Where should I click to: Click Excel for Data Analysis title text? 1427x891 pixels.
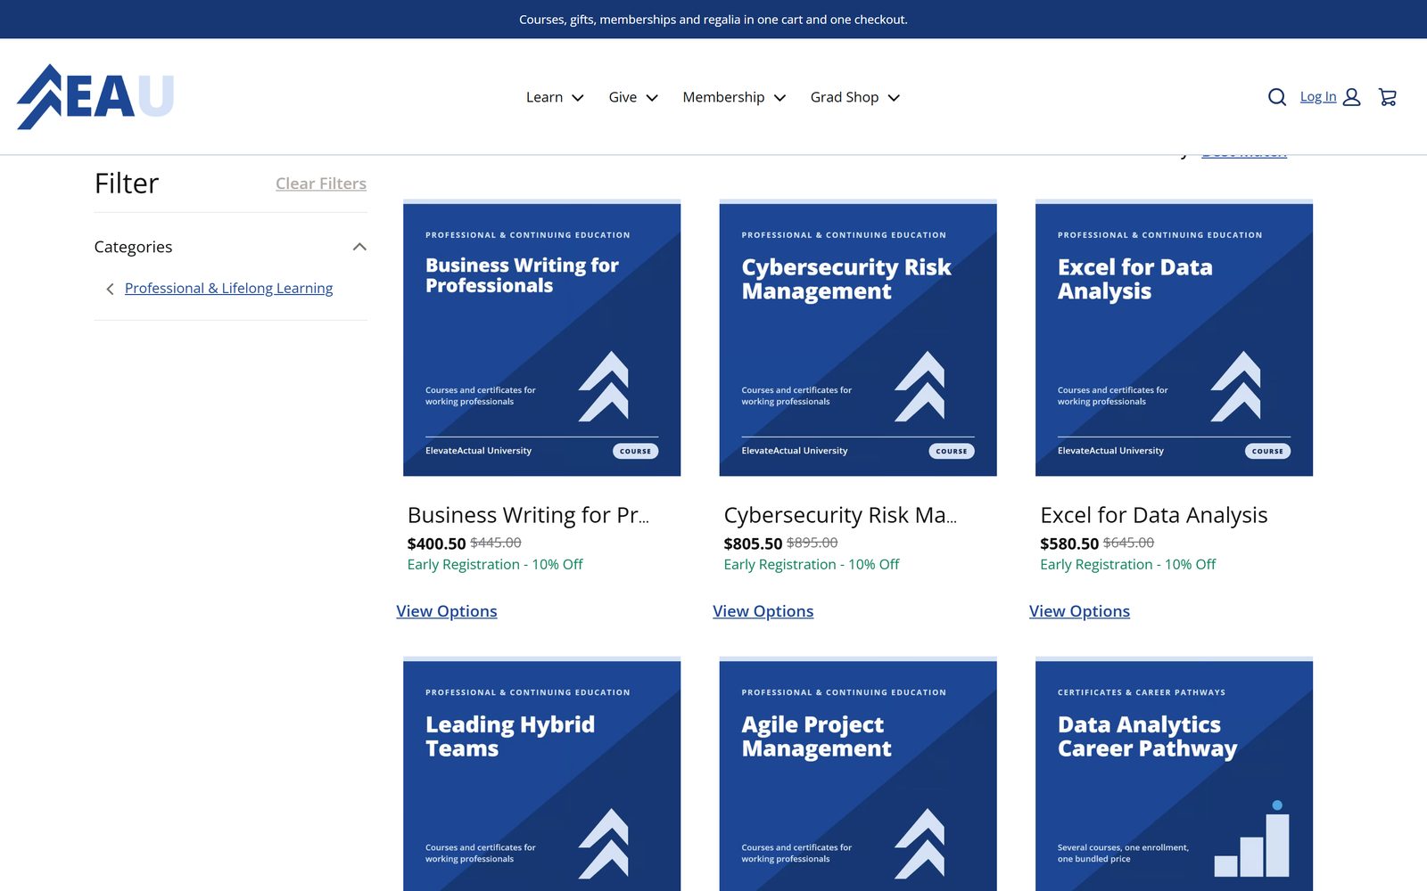point(1153,515)
